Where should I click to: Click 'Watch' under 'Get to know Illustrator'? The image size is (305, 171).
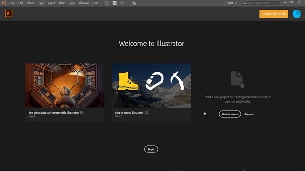[x=119, y=116]
